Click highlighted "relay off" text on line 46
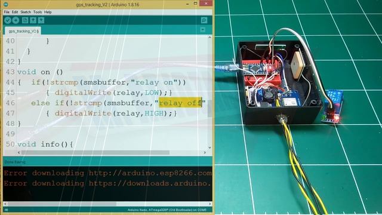The image size is (382, 215). point(180,103)
